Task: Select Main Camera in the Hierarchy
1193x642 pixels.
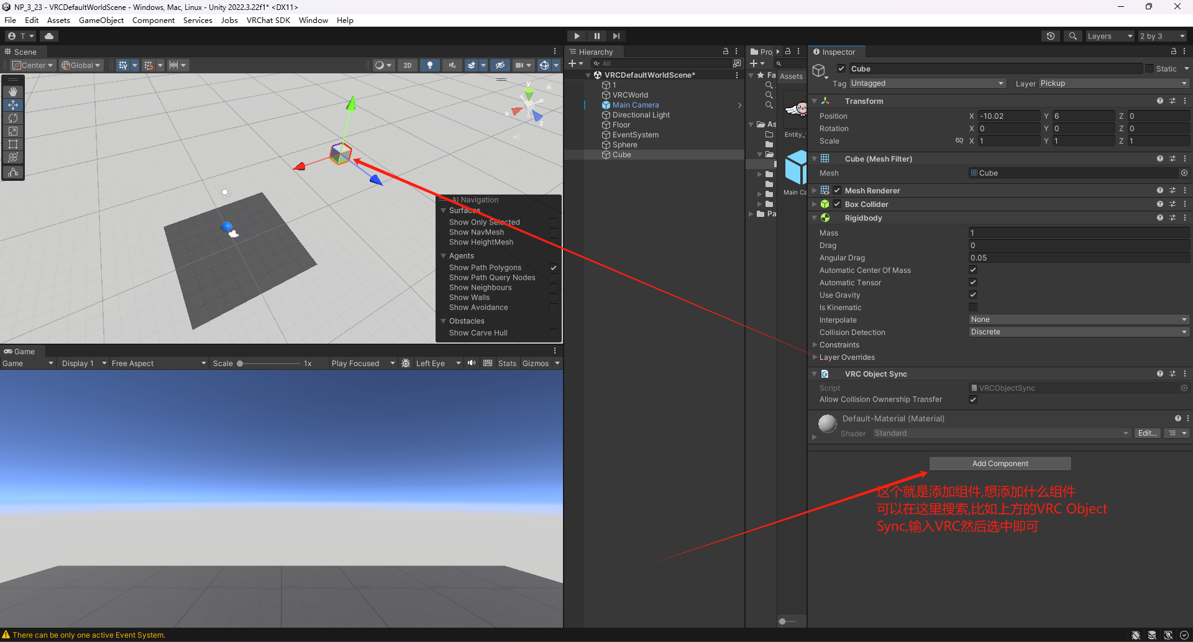Action: tap(636, 105)
